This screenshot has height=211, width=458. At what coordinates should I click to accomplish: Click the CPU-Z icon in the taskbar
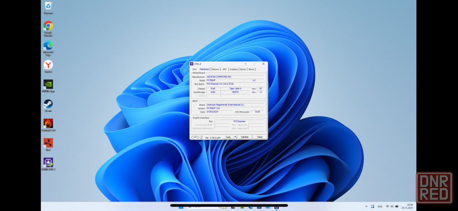[x=277, y=207]
